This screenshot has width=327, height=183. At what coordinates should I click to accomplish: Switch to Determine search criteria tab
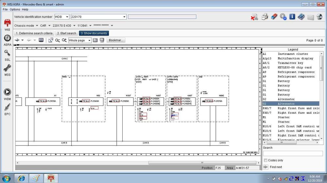pyautogui.click(x=34, y=33)
